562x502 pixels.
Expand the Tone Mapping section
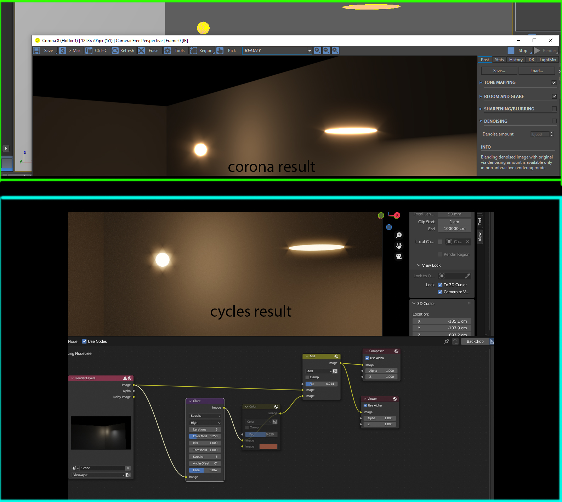pyautogui.click(x=481, y=82)
